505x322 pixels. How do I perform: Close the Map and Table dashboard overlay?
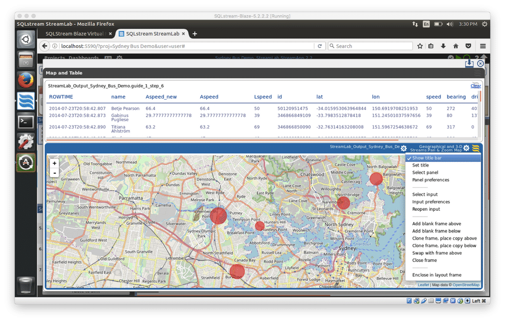[480, 64]
